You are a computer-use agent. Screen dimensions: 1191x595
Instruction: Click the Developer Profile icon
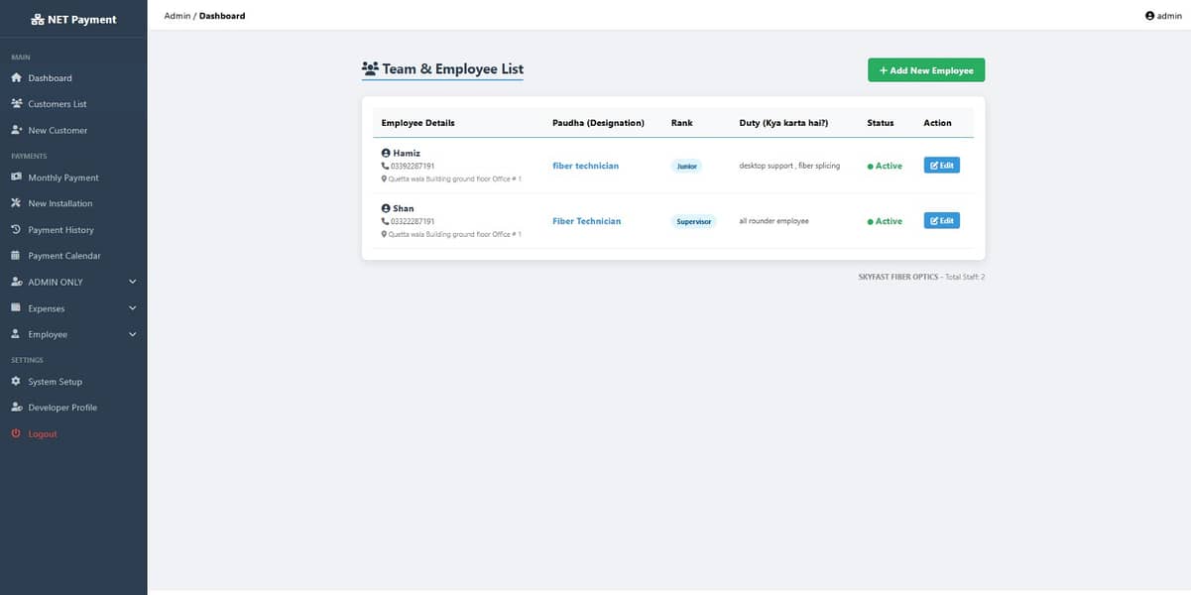pyautogui.click(x=16, y=407)
